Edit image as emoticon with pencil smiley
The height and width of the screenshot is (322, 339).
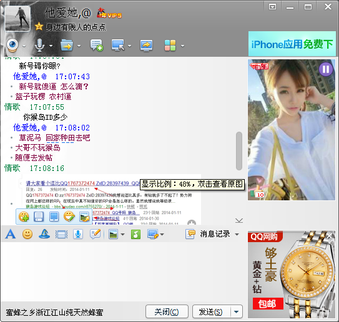pyautogui.click(x=69, y=217)
